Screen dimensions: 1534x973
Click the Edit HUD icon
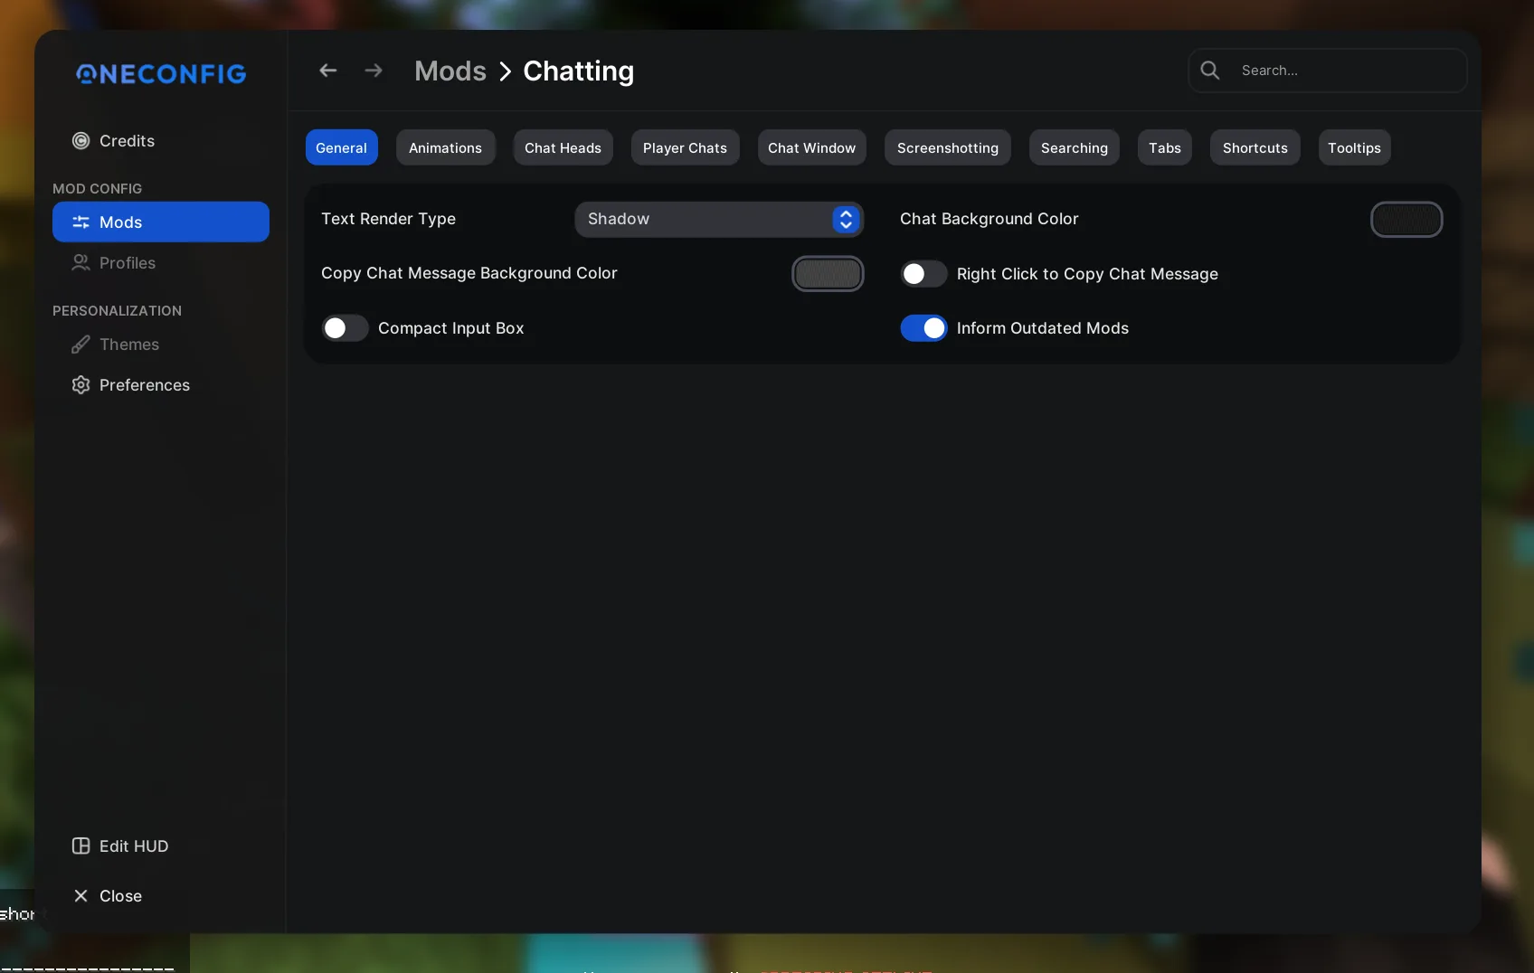click(x=80, y=846)
